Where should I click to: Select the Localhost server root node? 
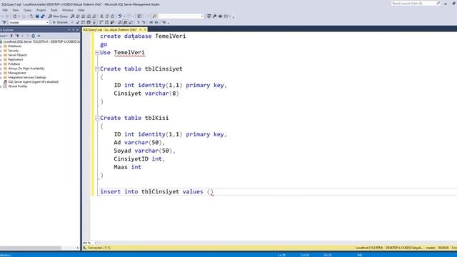(x=41, y=41)
